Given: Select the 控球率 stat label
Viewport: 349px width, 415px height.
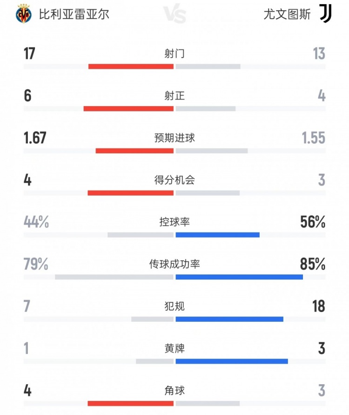Looking at the screenshot, I should (174, 223).
